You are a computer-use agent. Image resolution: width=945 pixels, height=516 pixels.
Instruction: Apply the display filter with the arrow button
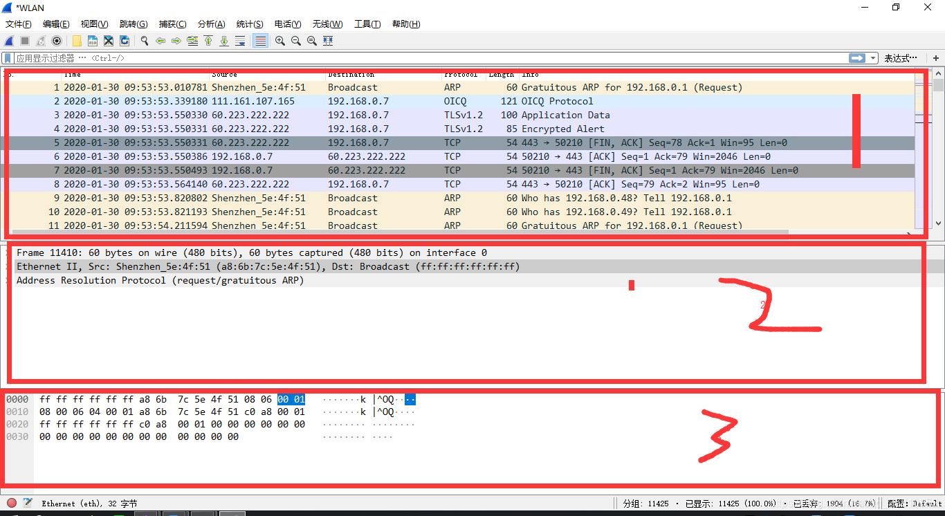click(858, 58)
